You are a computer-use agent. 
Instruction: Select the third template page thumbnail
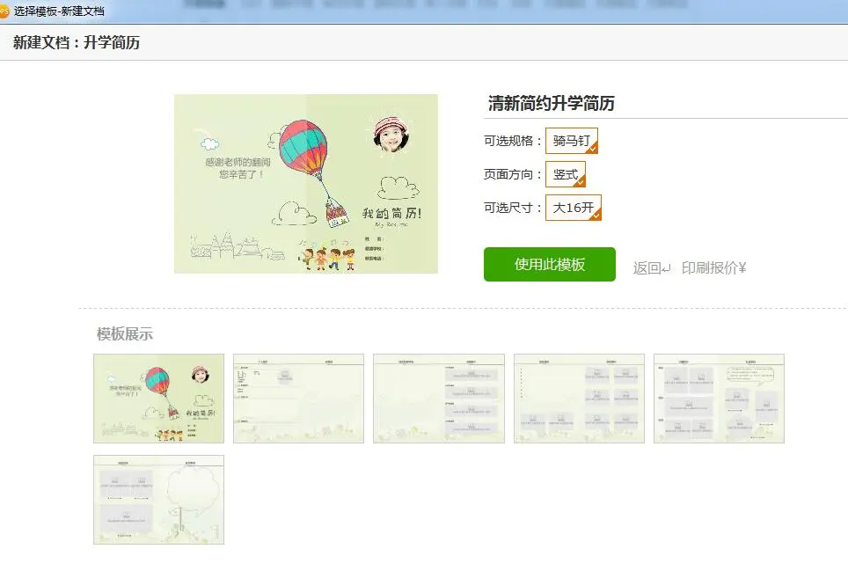tap(438, 398)
